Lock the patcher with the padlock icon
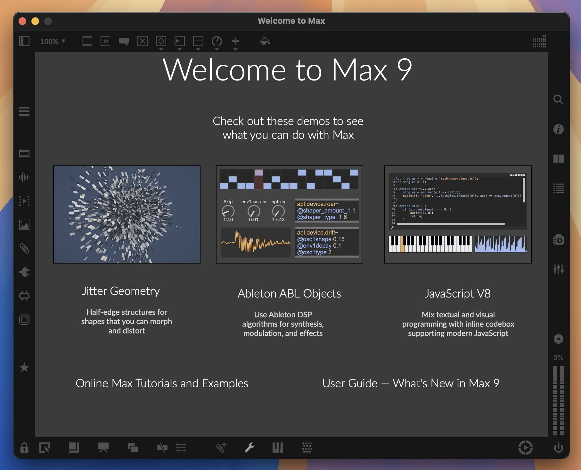The height and width of the screenshot is (470, 581). click(24, 448)
